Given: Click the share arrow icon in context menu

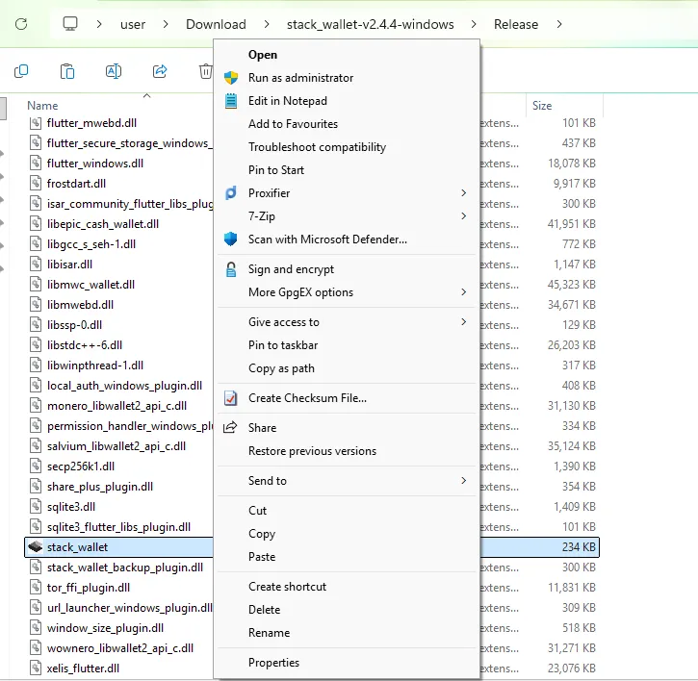Looking at the screenshot, I should (x=230, y=427).
